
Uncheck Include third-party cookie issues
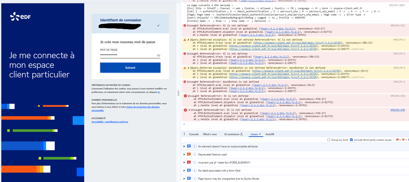click(x=351, y=140)
